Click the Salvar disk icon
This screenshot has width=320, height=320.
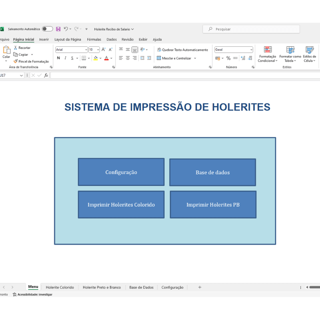tap(58, 29)
